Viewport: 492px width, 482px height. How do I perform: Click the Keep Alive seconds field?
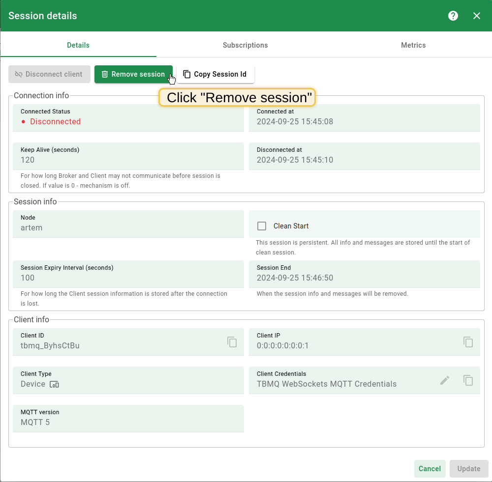(128, 160)
